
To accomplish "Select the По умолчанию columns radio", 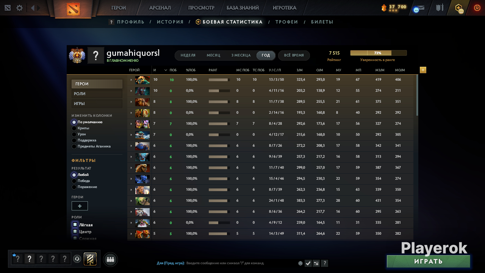I will pyautogui.click(x=74, y=122).
